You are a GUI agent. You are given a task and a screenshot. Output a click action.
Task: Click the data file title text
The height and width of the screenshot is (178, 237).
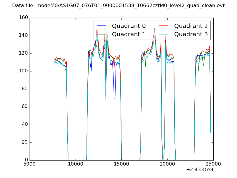(x=118, y=6)
